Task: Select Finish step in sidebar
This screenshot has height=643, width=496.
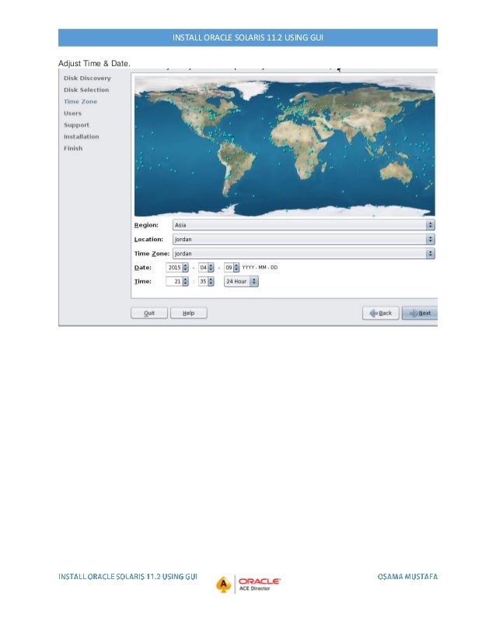Action: click(73, 148)
